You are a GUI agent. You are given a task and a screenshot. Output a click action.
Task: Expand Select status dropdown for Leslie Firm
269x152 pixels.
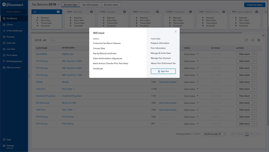tap(191, 89)
